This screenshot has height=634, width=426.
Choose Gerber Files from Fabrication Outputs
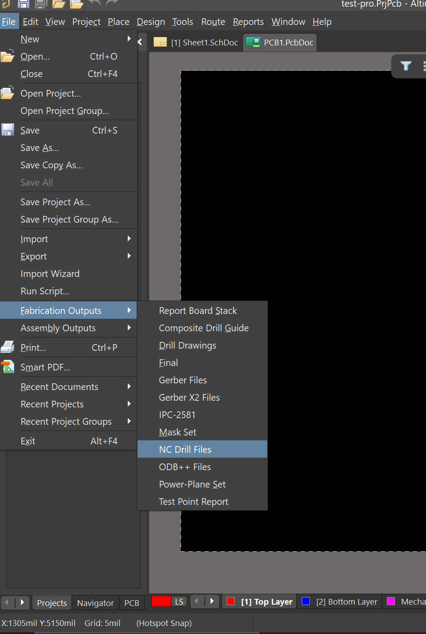pos(183,380)
